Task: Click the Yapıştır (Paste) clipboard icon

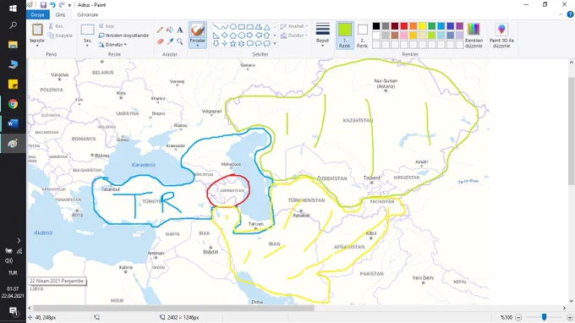Action: [37, 30]
